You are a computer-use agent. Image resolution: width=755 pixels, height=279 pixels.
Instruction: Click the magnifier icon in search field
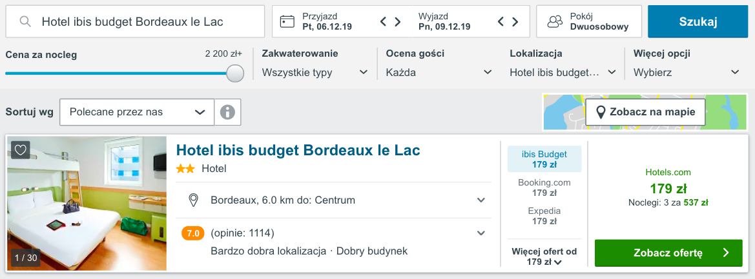tap(26, 22)
